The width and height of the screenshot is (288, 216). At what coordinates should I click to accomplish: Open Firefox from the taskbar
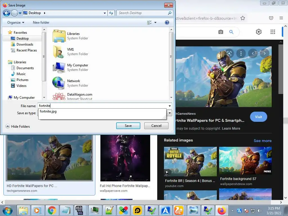click(x=222, y=210)
